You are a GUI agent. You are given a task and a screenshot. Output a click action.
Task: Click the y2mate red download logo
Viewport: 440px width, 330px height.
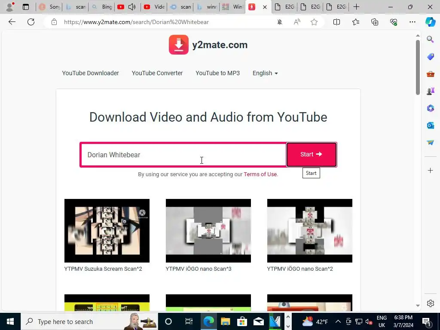[178, 45]
